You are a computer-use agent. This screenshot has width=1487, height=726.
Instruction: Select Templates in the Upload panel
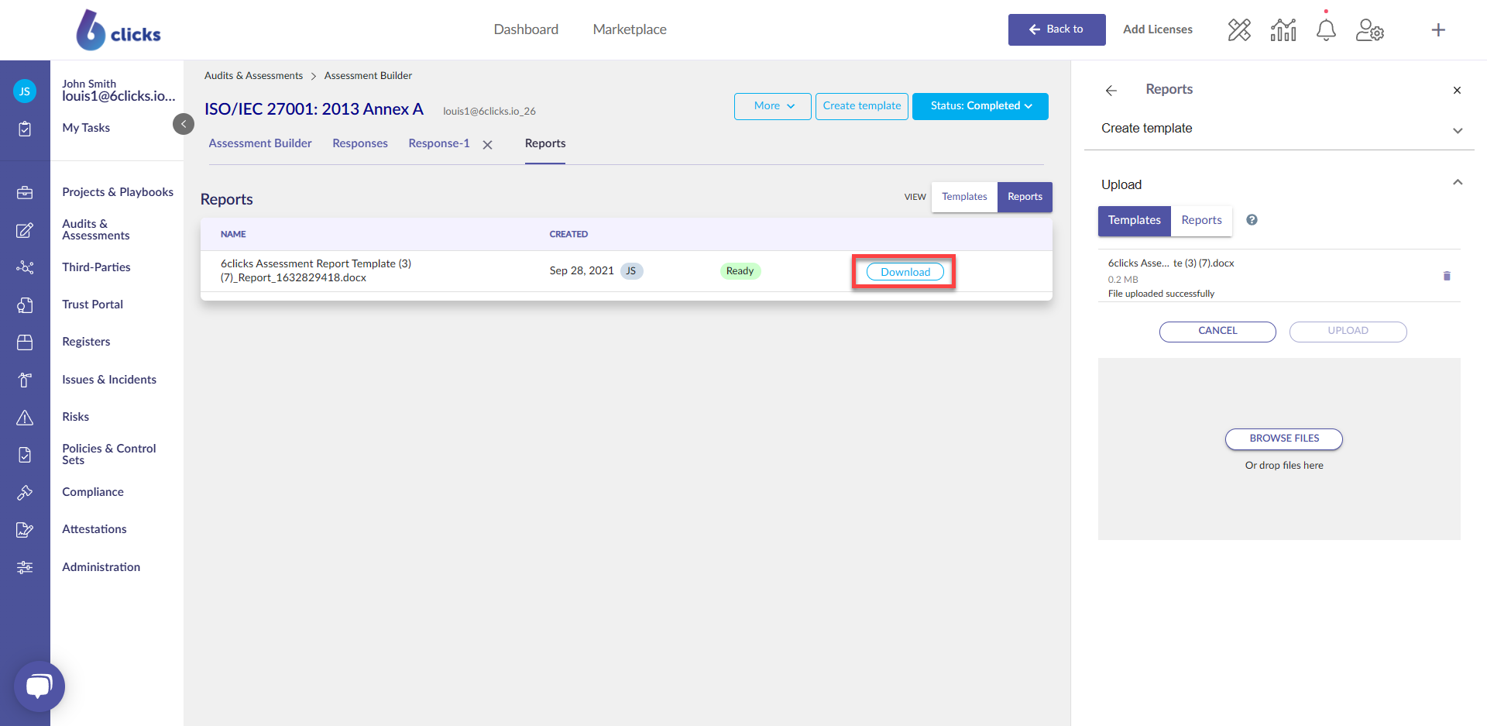(x=1134, y=221)
